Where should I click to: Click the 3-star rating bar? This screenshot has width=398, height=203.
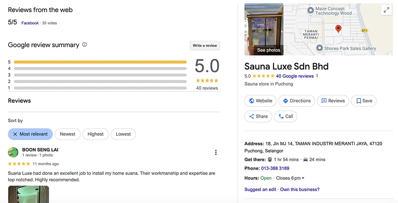[x=100, y=75]
